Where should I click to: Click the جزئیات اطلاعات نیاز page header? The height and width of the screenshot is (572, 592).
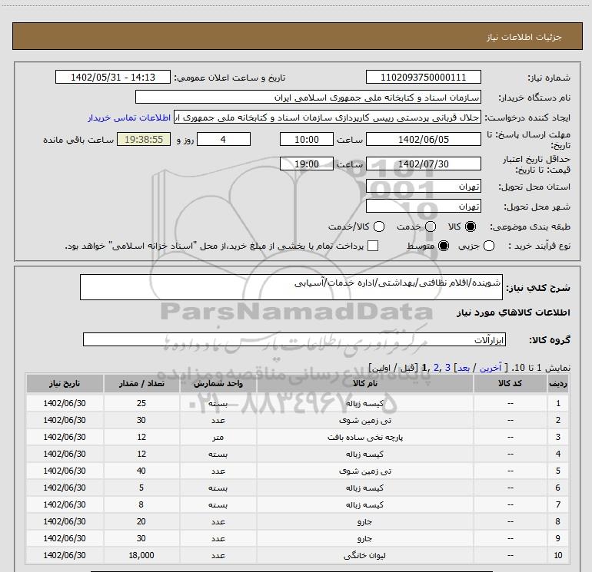pos(524,37)
